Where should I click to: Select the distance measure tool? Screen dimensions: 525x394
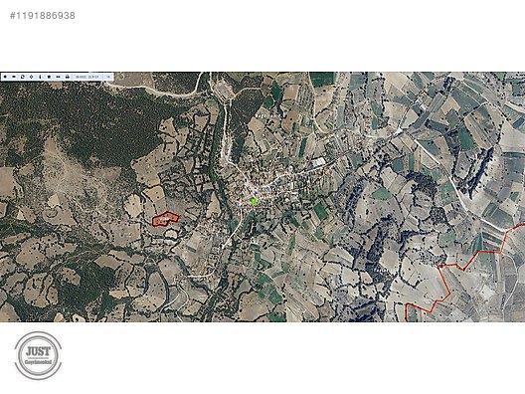(x=59, y=77)
